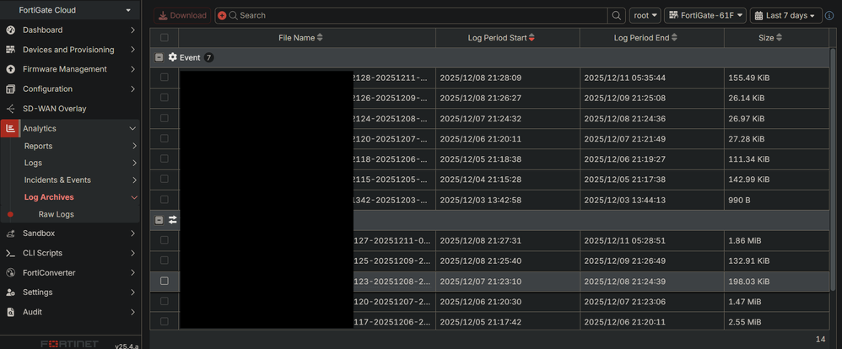Click the red dot beside Raw Logs
Viewport: 842px width, 349px height.
[10, 214]
